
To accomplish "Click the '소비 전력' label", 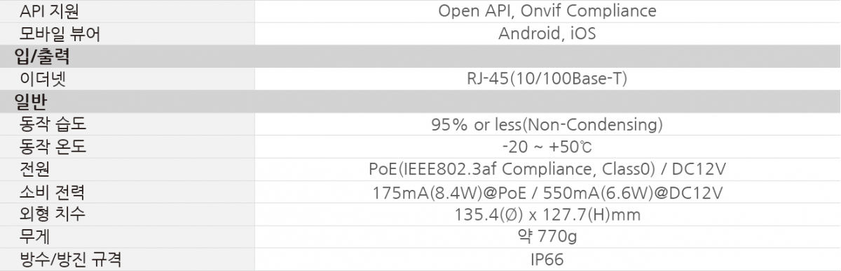I will pos(55,192).
